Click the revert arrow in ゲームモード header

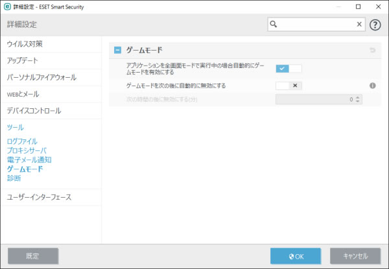372,51
